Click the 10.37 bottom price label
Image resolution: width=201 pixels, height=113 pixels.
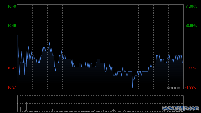click(12, 87)
